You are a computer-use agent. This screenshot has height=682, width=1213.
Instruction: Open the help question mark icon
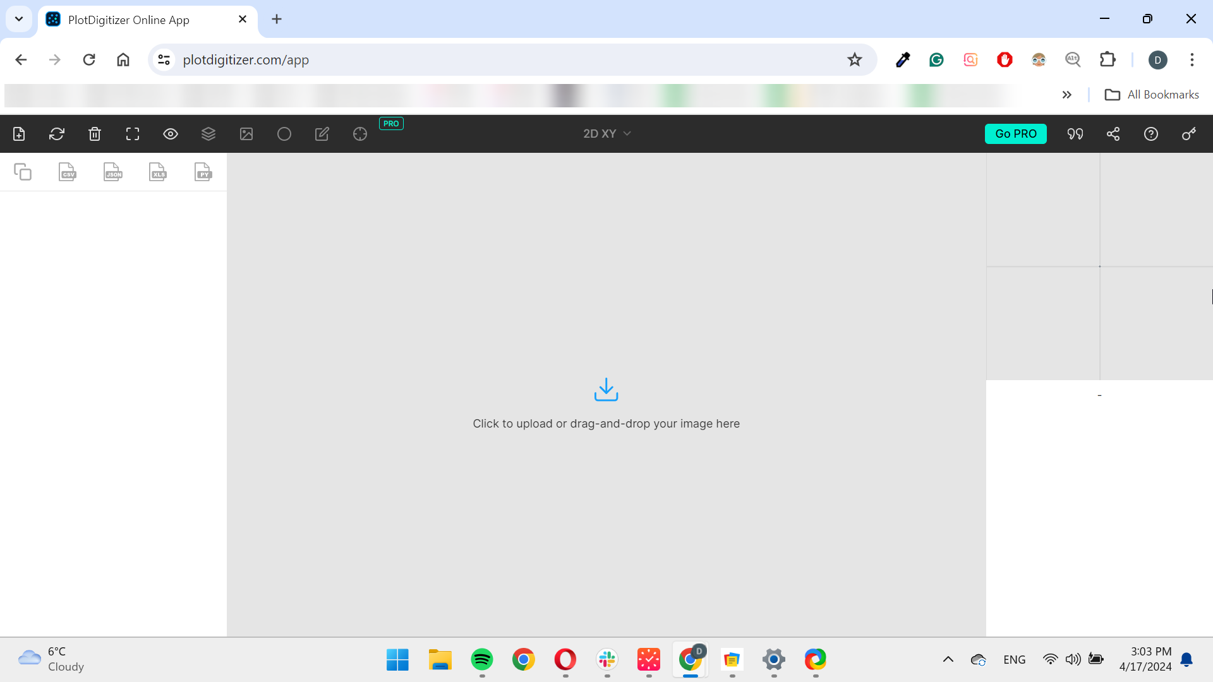click(1151, 134)
